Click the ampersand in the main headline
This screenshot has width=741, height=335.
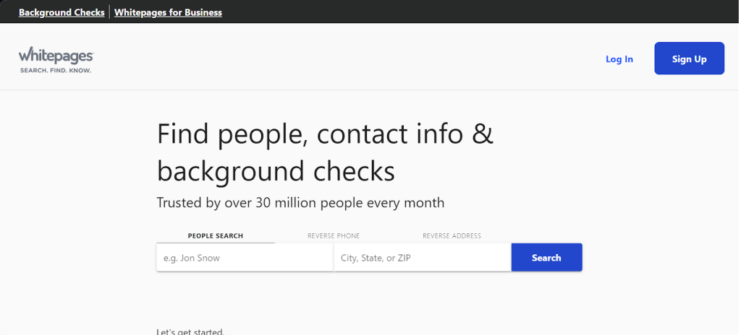click(483, 135)
